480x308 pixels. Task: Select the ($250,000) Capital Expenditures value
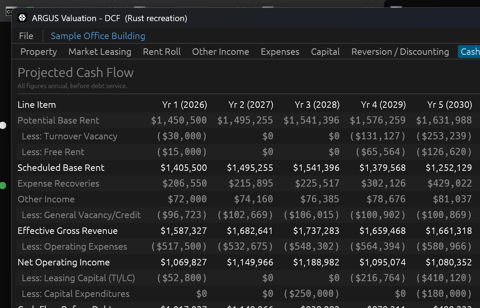click(x=312, y=294)
